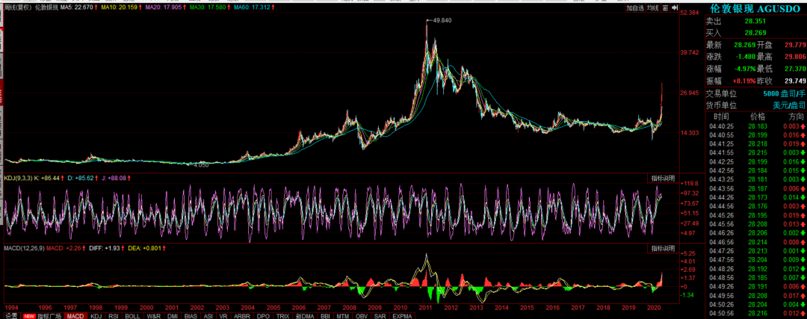This screenshot has height=319, width=807.
Task: Select the BOLL indicator tab
Action: [x=132, y=315]
